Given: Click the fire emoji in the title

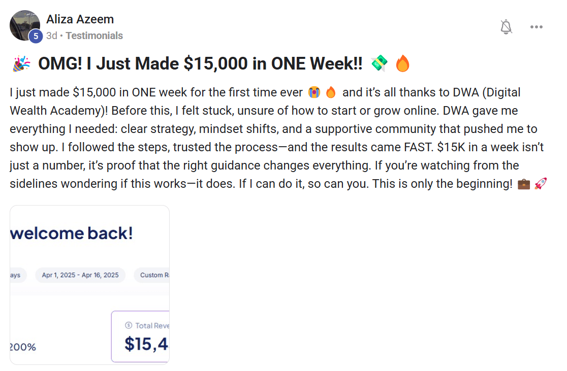Looking at the screenshot, I should [402, 64].
